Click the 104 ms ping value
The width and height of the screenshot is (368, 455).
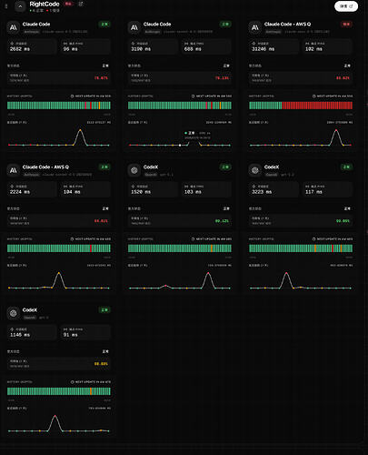click(x=72, y=192)
